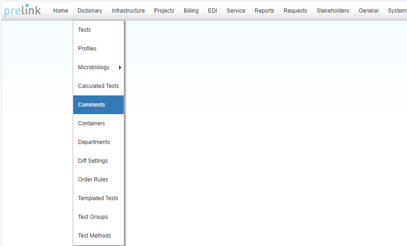Image resolution: width=407 pixels, height=246 pixels.
Task: Open the Dictionary menu
Action: click(x=90, y=11)
